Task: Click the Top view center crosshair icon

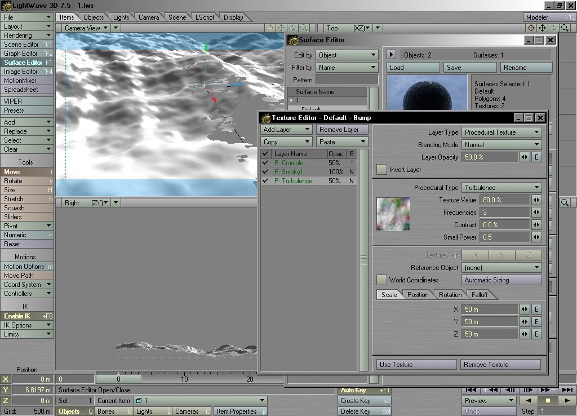Action: click(531, 28)
